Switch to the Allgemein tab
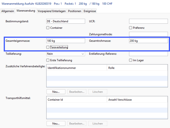 pyautogui.click(x=7, y=11)
